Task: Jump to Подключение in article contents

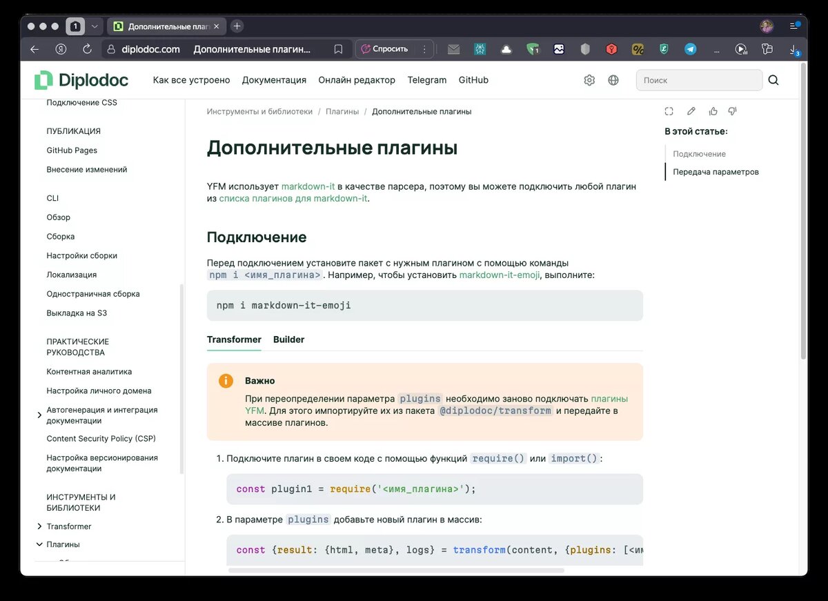Action: pos(700,154)
